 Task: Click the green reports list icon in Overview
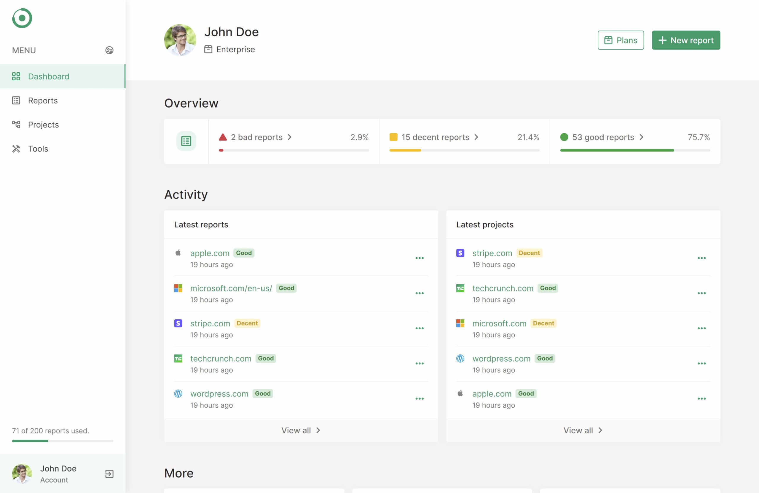point(186,141)
